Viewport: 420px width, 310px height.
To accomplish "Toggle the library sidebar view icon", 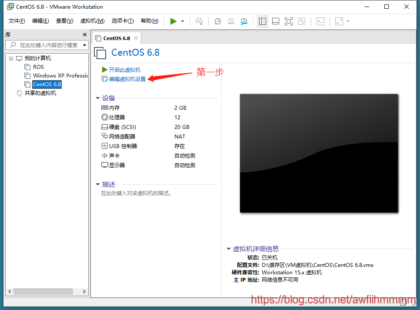I will (x=263, y=21).
